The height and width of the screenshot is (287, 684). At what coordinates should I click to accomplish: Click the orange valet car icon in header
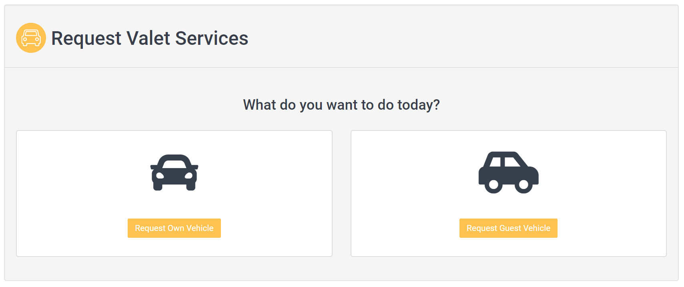click(x=31, y=38)
